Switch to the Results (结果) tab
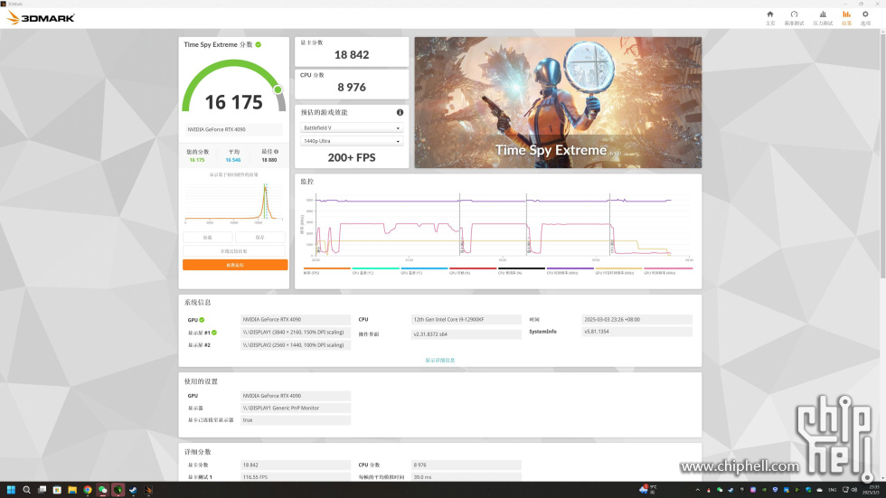The width and height of the screenshot is (886, 498). click(x=846, y=17)
